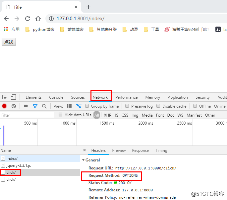227x200 pixels.
Task: Go forward with the browser forward arrow
Action: [x=17, y=19]
